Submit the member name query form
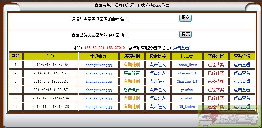 (x=185, y=18)
